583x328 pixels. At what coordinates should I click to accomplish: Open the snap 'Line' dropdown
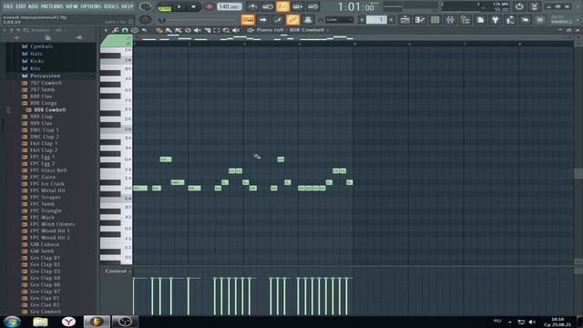(x=340, y=19)
